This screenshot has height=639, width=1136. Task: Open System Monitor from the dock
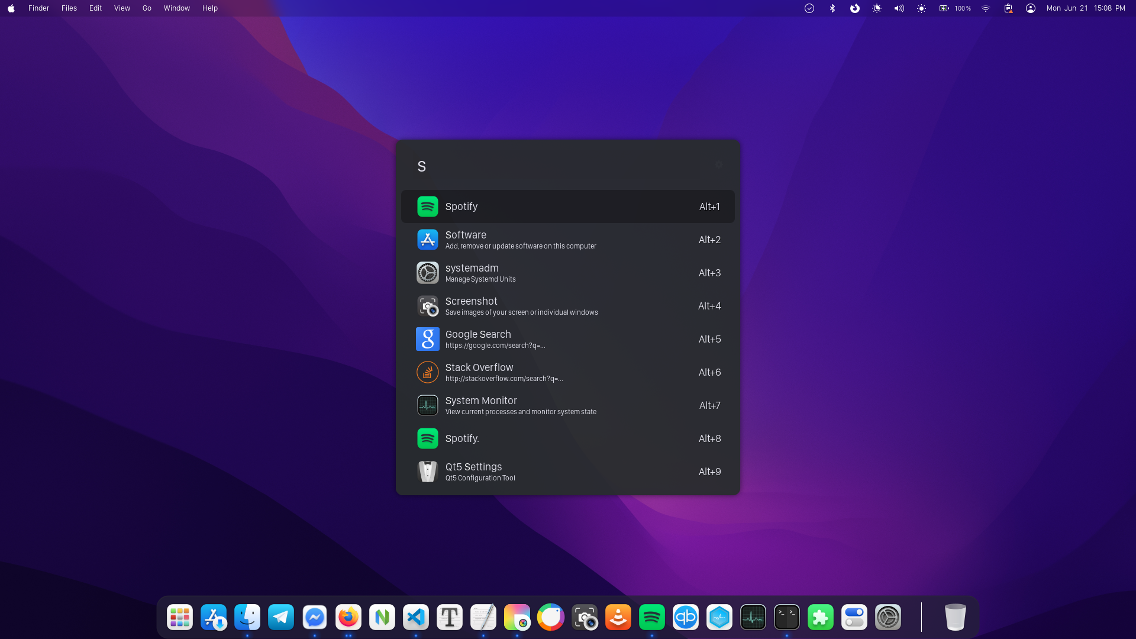click(753, 617)
